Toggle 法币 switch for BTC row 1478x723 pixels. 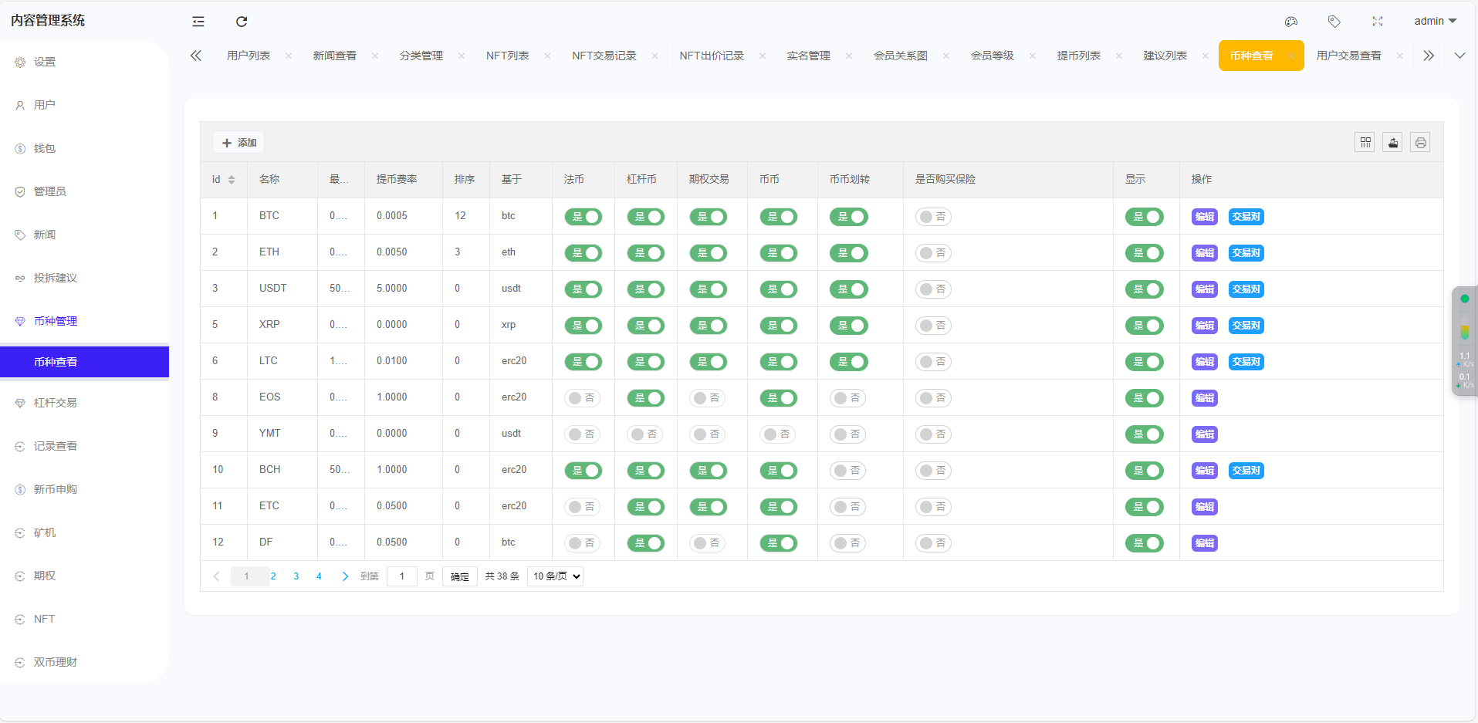[x=583, y=217]
